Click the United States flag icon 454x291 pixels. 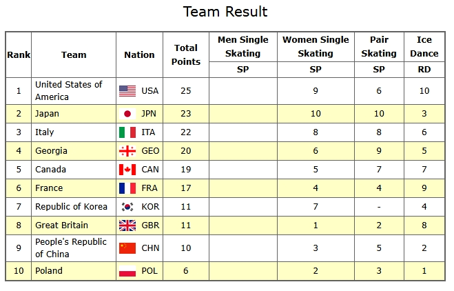127,90
